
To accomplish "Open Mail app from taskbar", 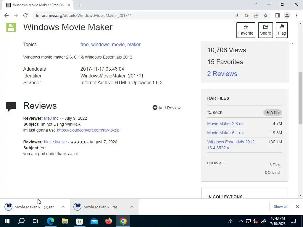I will (94, 221).
